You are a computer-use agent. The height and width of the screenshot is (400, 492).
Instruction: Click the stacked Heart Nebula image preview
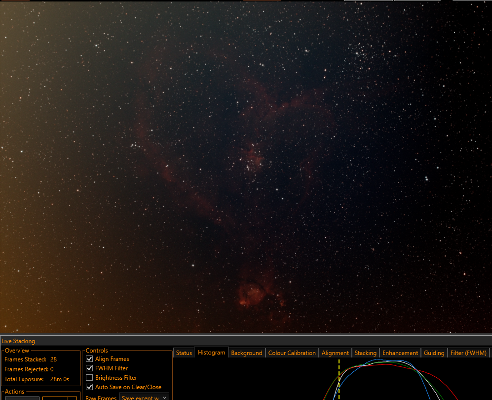click(x=246, y=167)
